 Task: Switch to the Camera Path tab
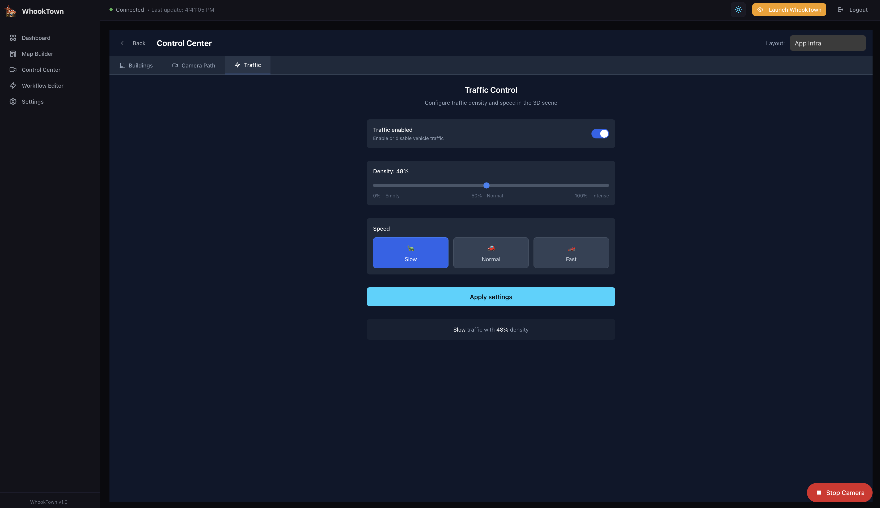click(194, 66)
